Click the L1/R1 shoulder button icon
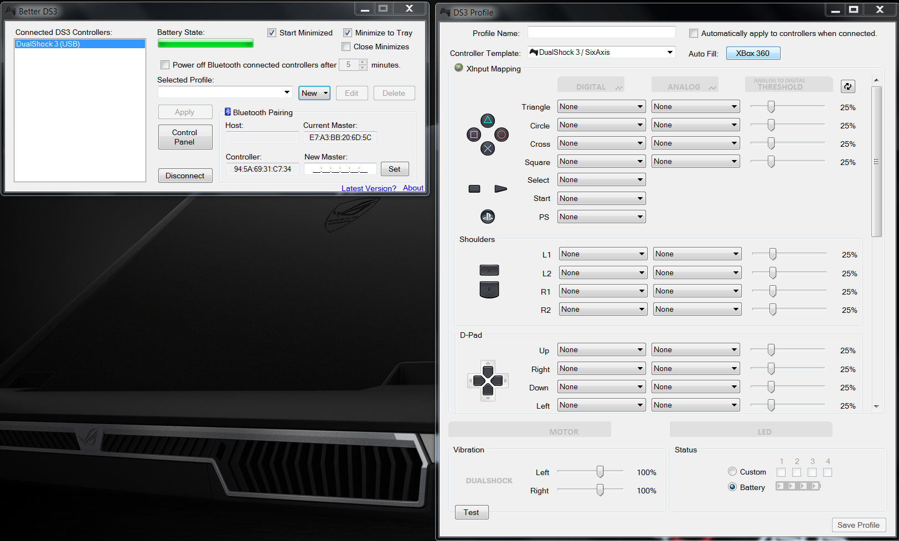Viewport: 899px width, 541px height. pos(489,270)
